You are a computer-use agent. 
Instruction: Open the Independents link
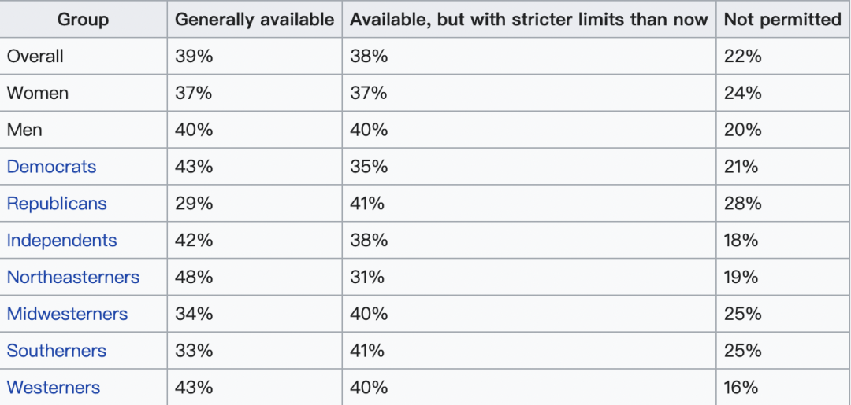click(62, 240)
